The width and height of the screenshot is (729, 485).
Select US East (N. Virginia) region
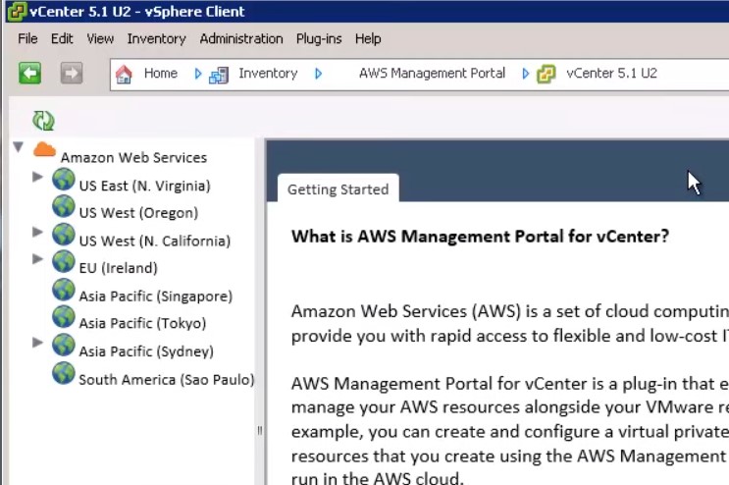click(144, 186)
